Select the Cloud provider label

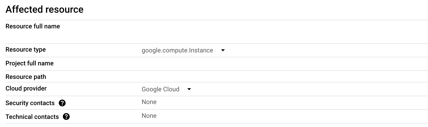pos(26,89)
